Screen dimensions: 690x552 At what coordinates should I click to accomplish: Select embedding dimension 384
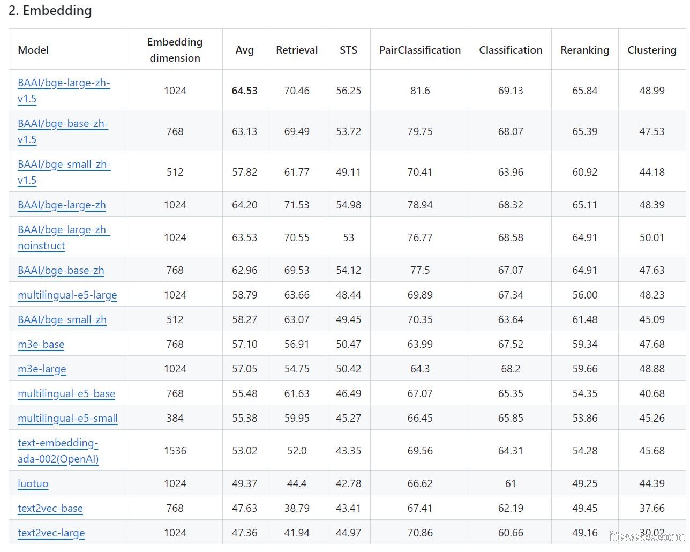[x=175, y=418]
